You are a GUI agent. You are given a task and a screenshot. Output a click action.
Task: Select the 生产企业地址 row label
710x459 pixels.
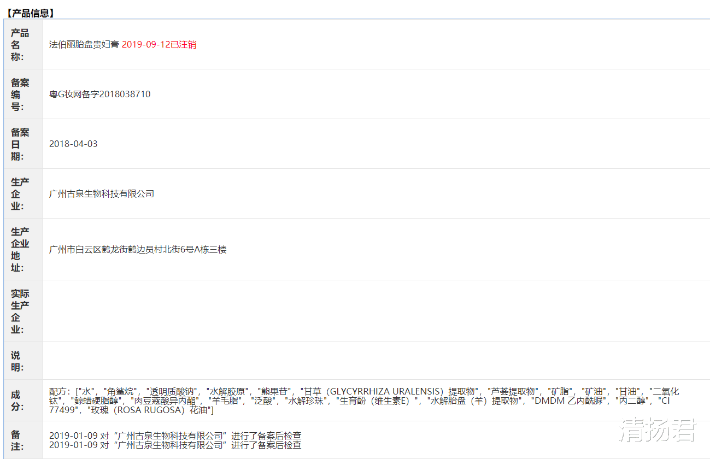pos(20,250)
